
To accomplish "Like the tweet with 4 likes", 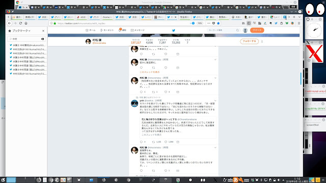I will pos(166,92).
